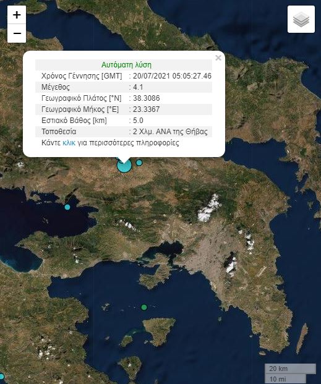
Task: Click the magnitude value 4.1
Action: [x=138, y=87]
